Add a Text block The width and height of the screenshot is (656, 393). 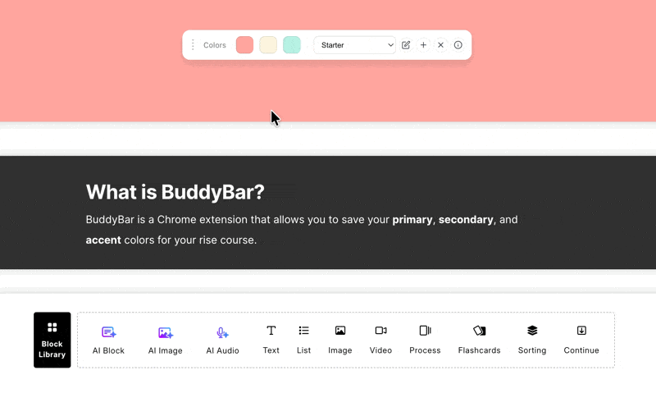click(271, 340)
